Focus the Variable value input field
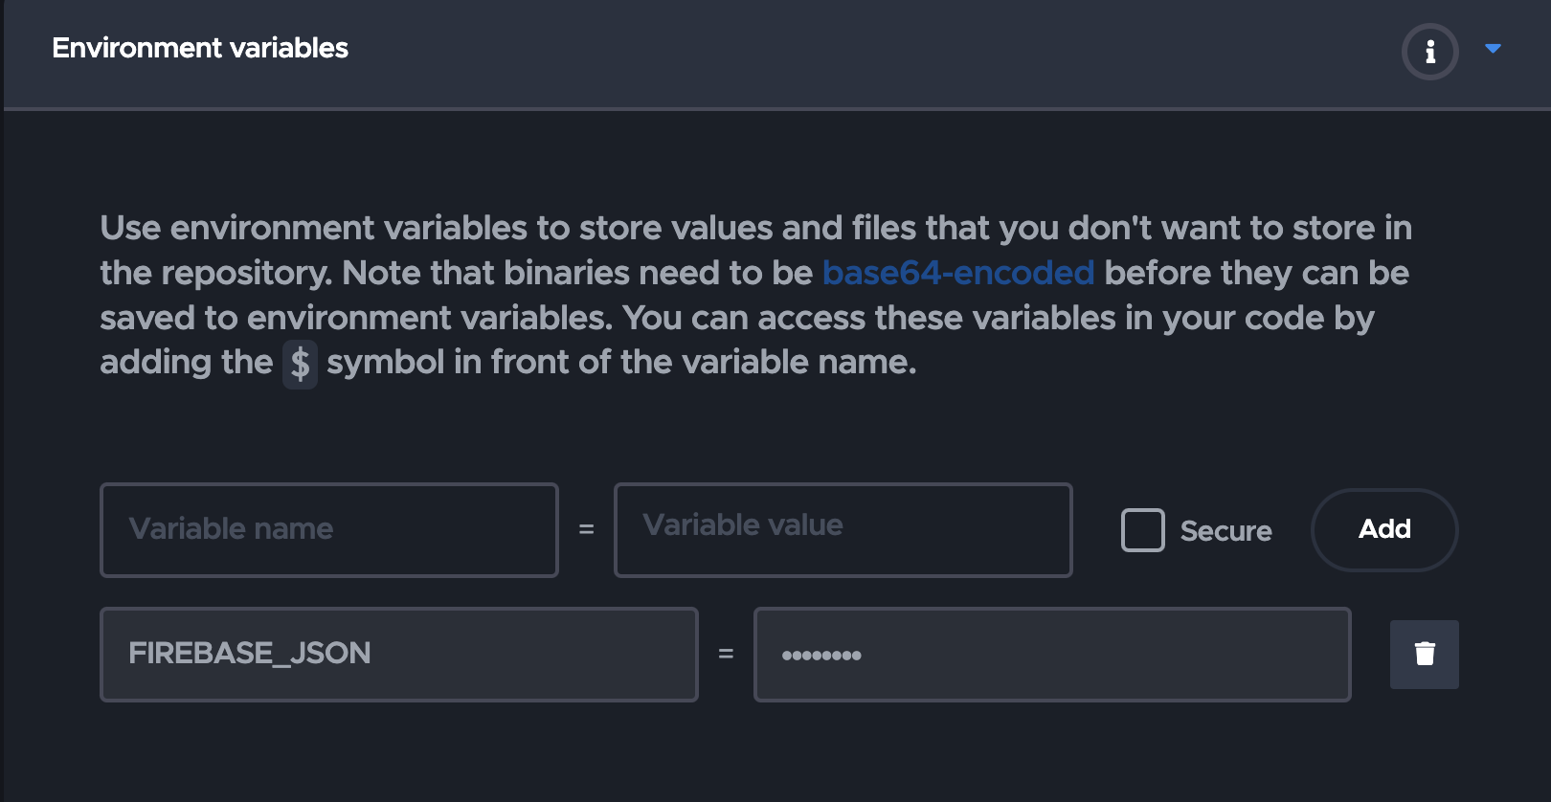Screen dimensions: 1551x802 coord(843,530)
